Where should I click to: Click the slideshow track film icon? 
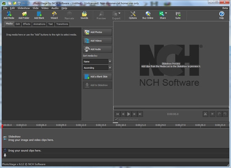pos(5,138)
